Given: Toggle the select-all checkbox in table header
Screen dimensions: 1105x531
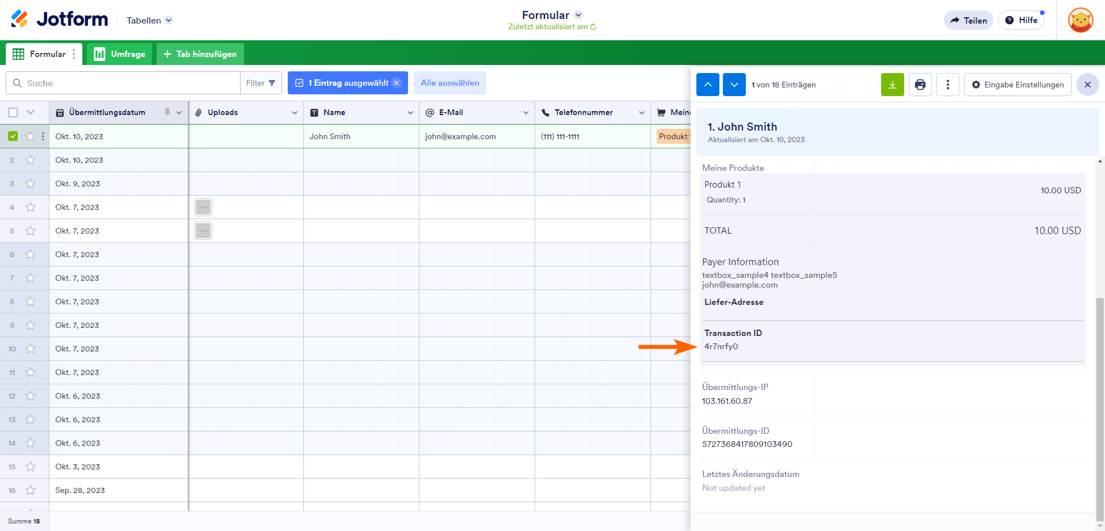Looking at the screenshot, I should 13,112.
